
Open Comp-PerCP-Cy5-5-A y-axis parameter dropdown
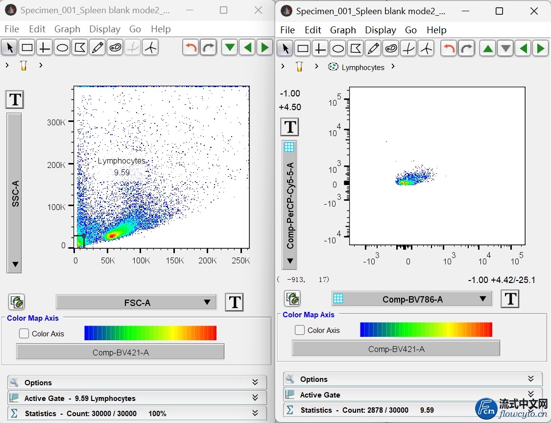pyautogui.click(x=289, y=205)
